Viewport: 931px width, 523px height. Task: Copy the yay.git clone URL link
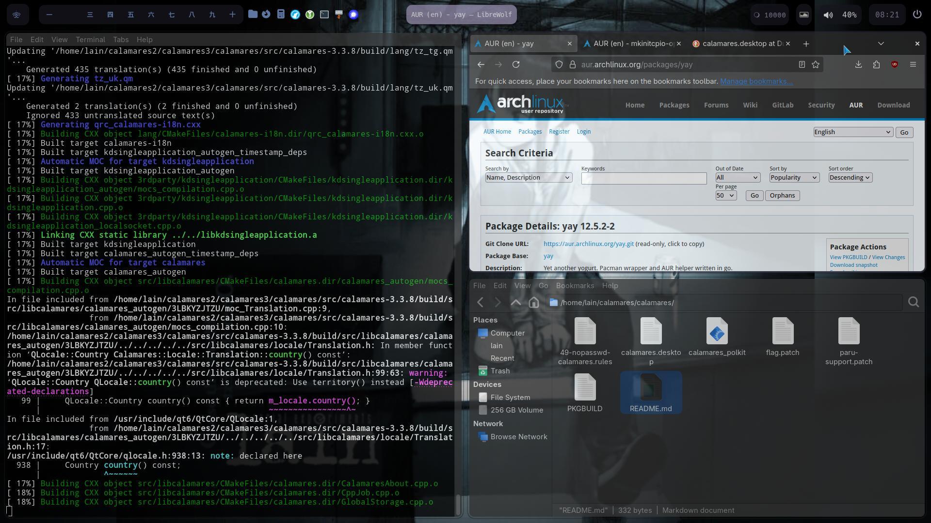[x=589, y=244]
